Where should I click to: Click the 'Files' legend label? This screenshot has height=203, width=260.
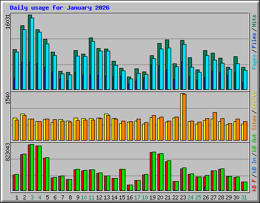pyautogui.click(x=254, y=41)
